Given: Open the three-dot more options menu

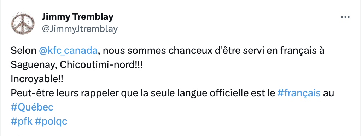Looking at the screenshot, I should [345, 17].
